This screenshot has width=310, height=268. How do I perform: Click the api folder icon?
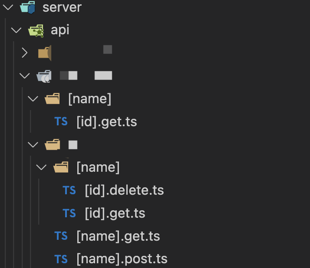tap(36, 30)
